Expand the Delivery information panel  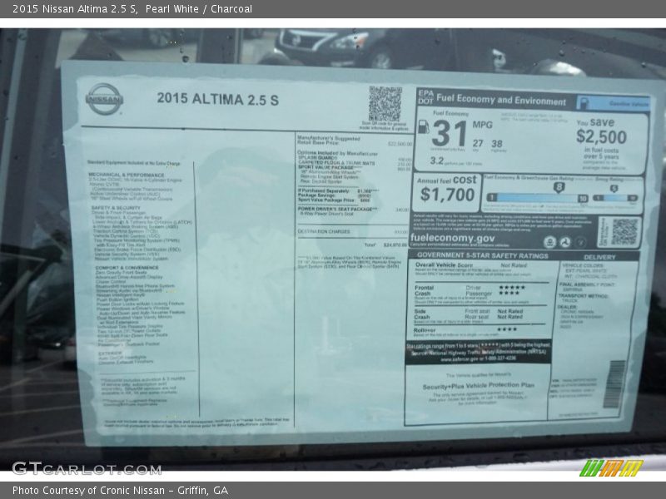pyautogui.click(x=600, y=255)
